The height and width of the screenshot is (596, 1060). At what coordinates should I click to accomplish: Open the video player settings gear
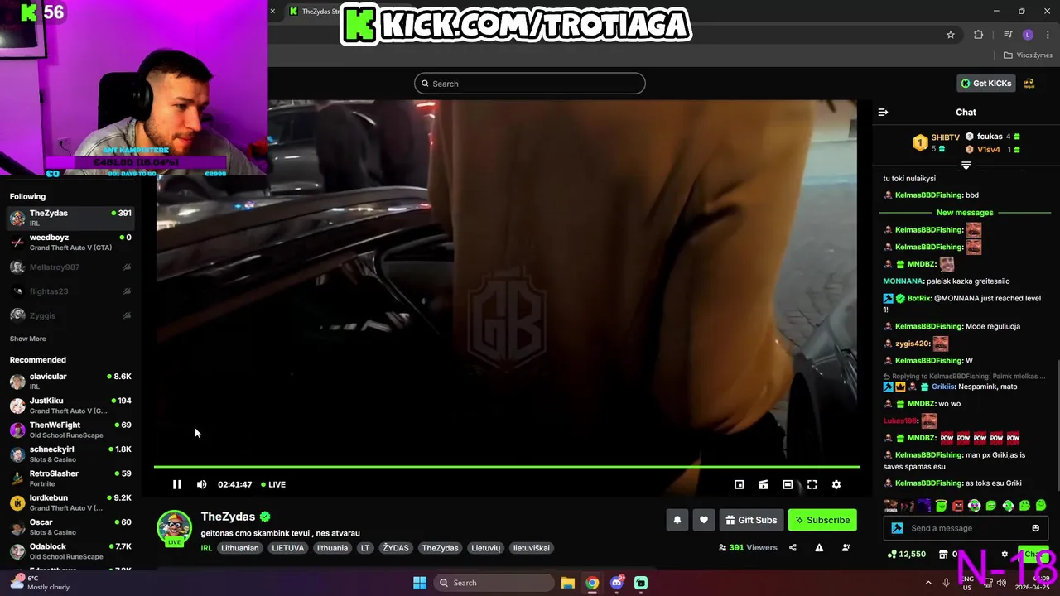[836, 484]
